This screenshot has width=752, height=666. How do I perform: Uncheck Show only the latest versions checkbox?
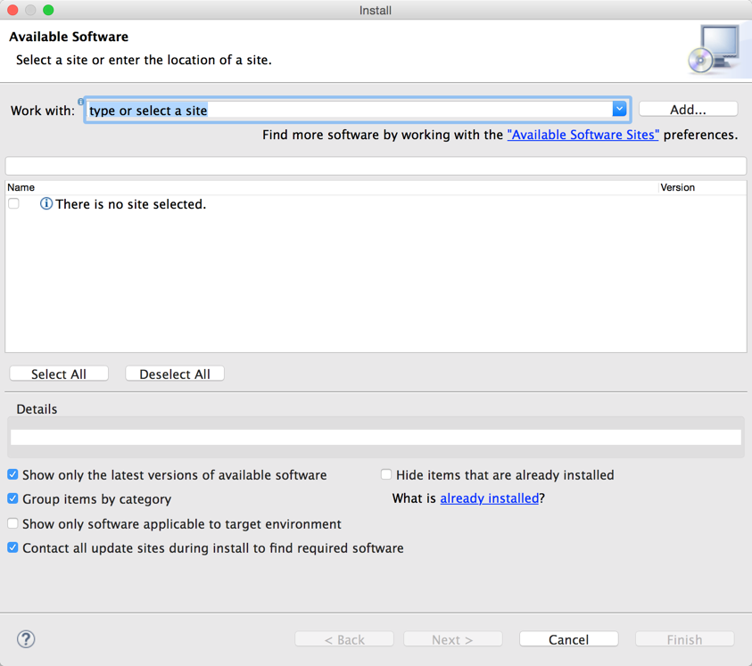13,474
